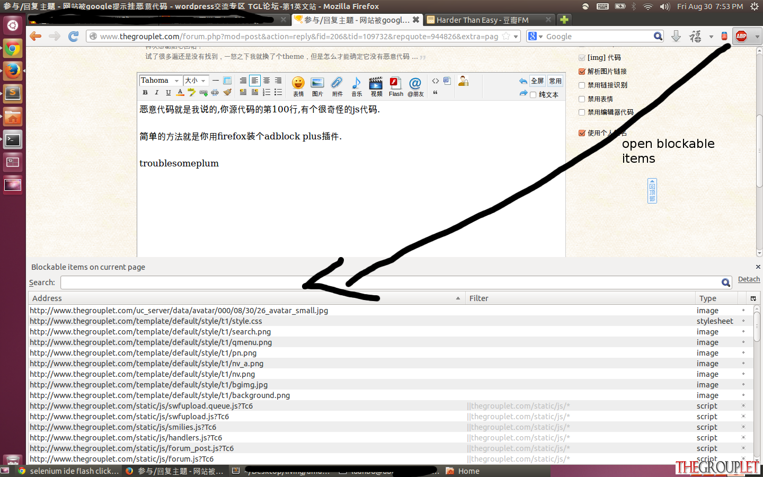The height and width of the screenshot is (477, 763).
Task: Insert quote block icon
Action: tap(436, 93)
